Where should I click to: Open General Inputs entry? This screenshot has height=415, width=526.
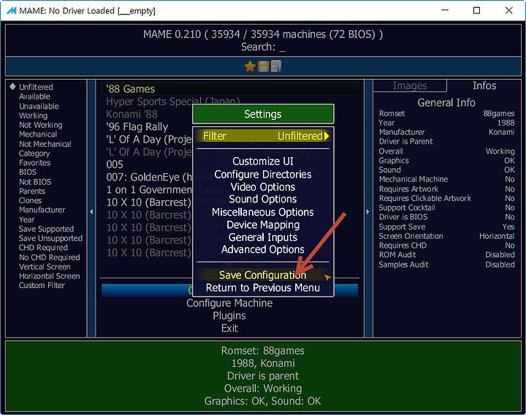click(x=263, y=237)
